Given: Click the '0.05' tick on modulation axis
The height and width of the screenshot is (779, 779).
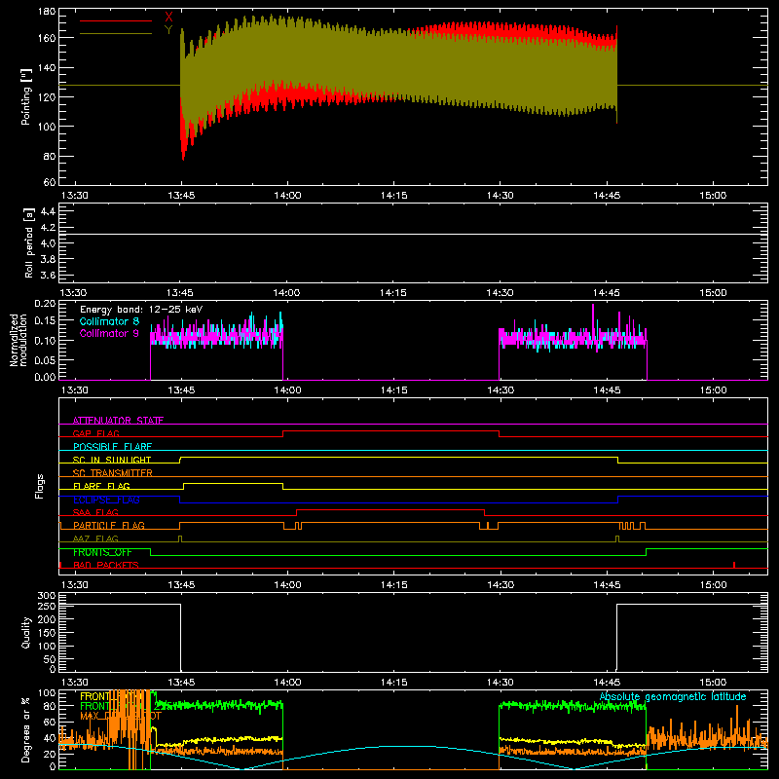Looking at the screenshot, I should (x=45, y=359).
